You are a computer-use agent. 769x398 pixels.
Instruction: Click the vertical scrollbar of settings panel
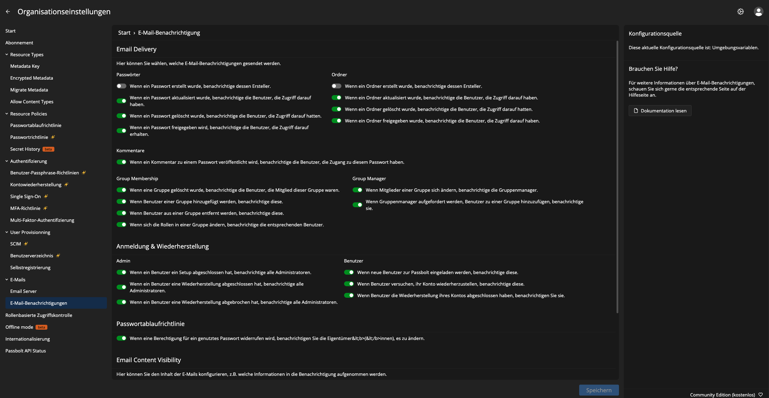(617, 177)
